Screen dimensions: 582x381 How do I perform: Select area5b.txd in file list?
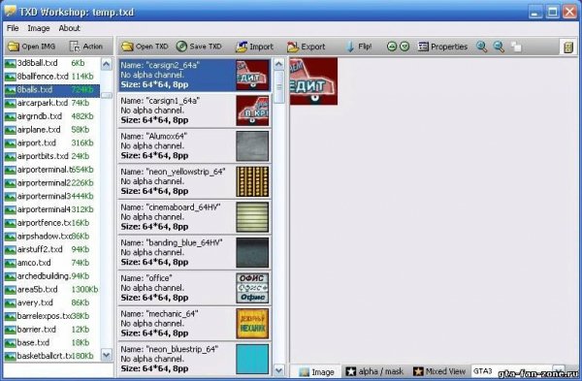52,289
